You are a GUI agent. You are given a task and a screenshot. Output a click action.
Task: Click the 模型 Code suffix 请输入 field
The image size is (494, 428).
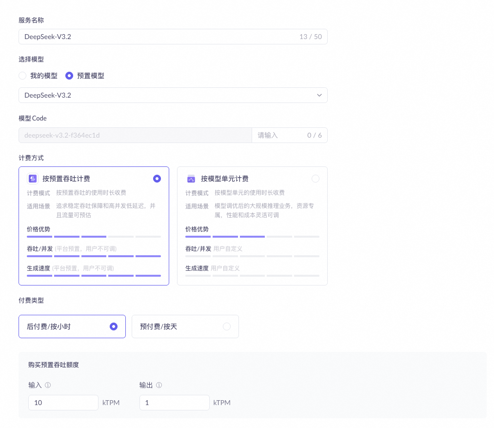pyautogui.click(x=290, y=135)
